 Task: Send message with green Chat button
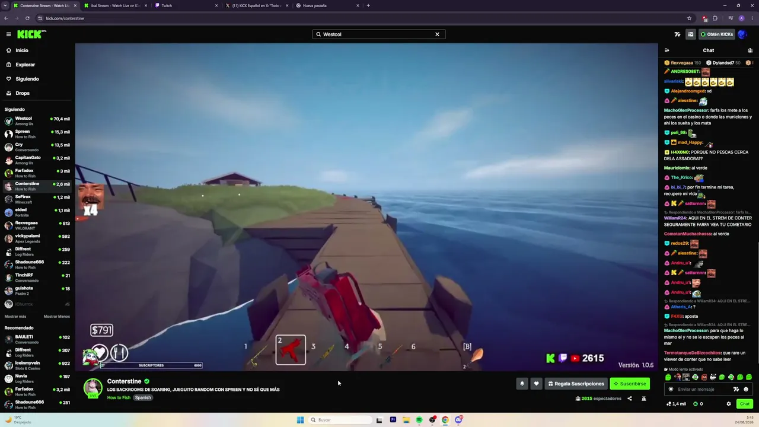pyautogui.click(x=745, y=404)
